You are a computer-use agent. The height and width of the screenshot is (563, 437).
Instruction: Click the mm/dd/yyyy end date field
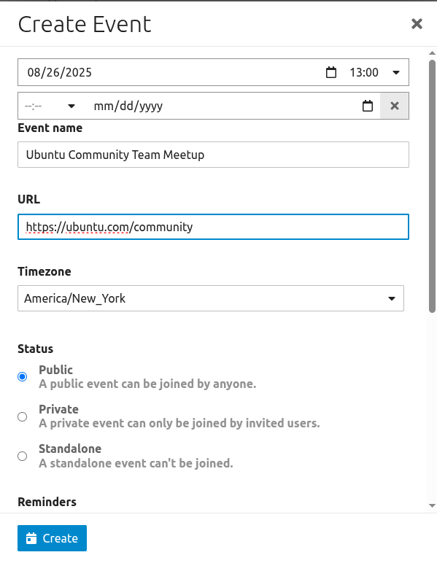coord(223,106)
